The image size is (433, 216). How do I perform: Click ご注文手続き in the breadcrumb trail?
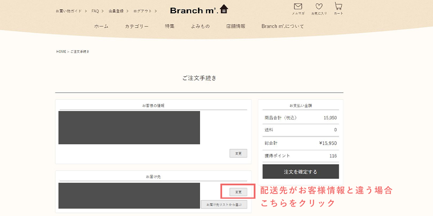80,52
